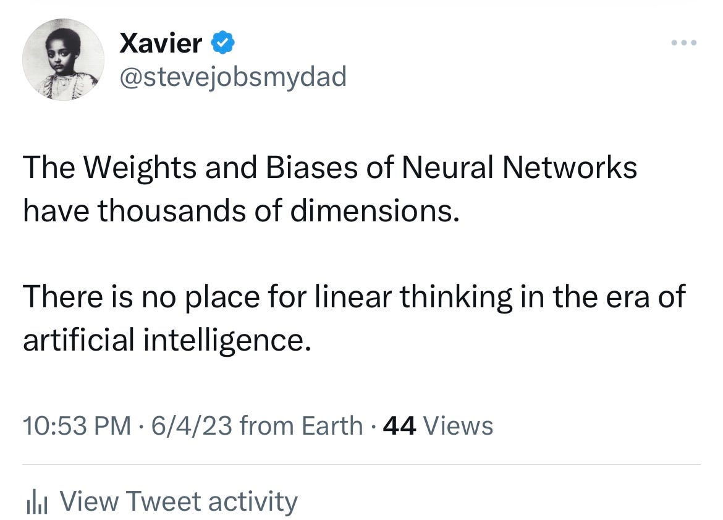Open Xavier's profile avatar photo

point(63,59)
